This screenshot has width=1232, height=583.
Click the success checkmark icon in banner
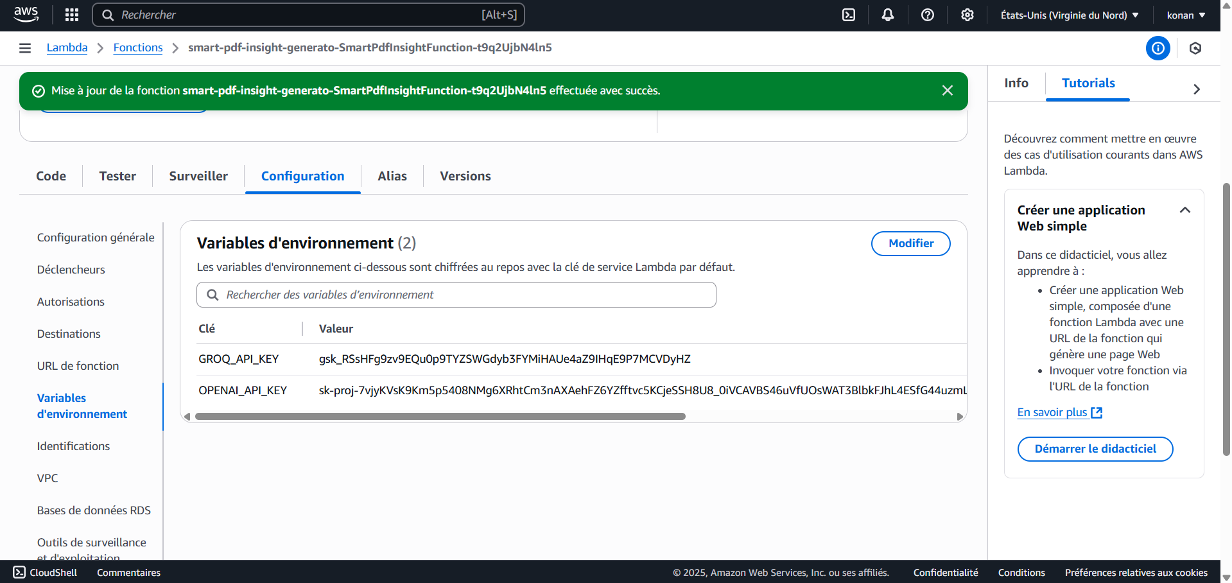[39, 91]
